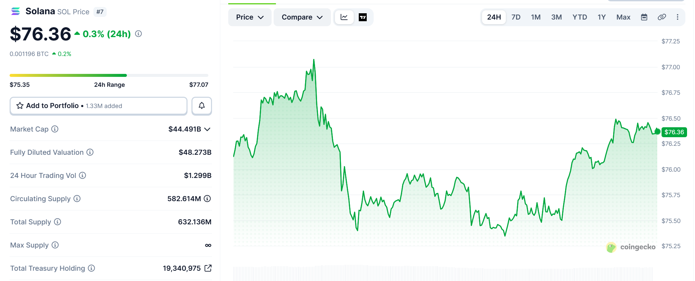Click the $75.35 range low value
This screenshot has width=695, height=281.
click(x=20, y=85)
